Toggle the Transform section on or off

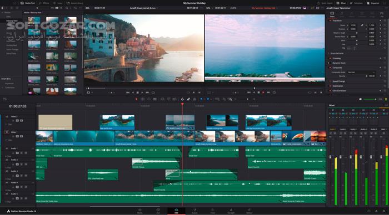click(330, 21)
